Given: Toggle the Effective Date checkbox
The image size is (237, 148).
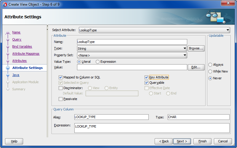Looking at the screenshot, I should 146,88.
